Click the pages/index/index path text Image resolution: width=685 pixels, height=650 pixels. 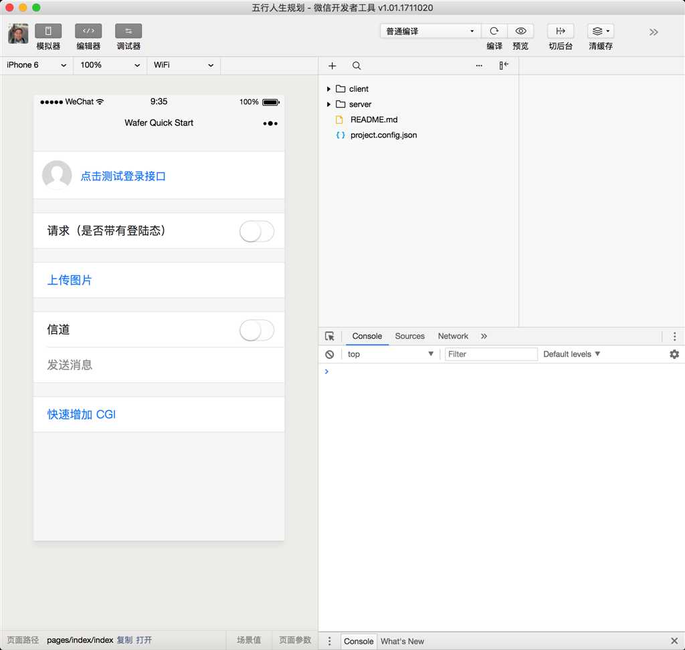(80, 640)
